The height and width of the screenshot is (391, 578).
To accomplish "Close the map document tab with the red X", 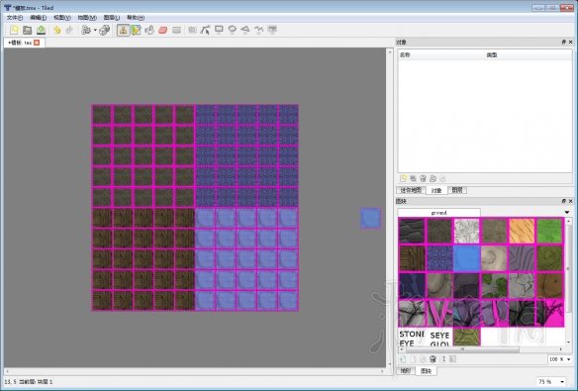I will tap(37, 43).
